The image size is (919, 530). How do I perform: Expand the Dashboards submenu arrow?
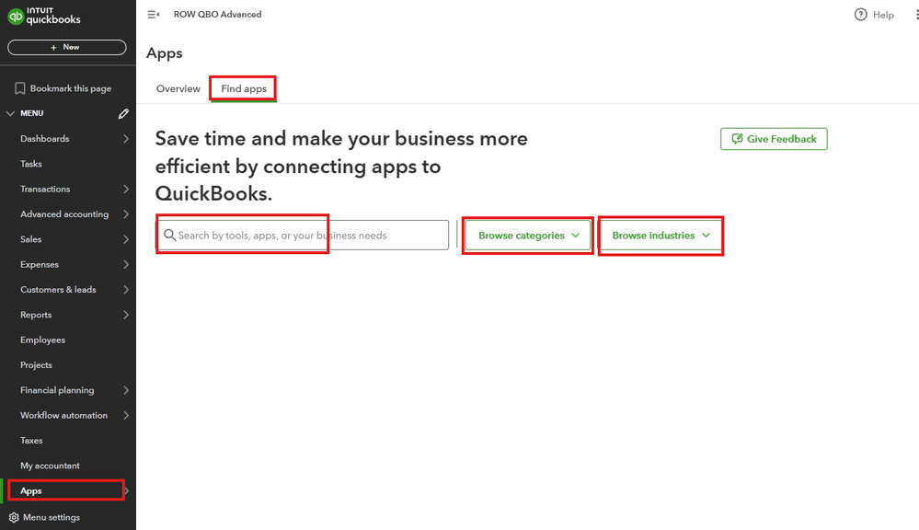click(125, 139)
